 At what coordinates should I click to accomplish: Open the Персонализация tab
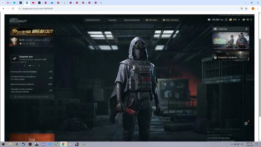point(132,20)
